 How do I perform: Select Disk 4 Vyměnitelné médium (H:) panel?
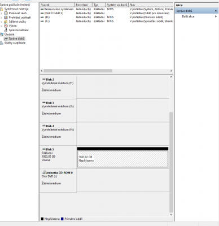tap(58, 134)
